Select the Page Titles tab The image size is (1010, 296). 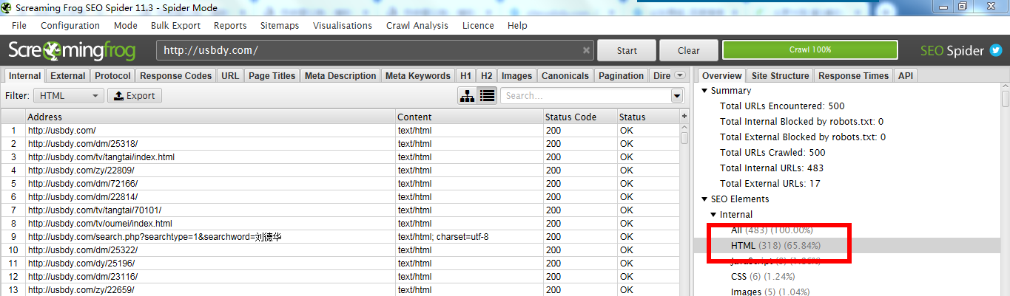(x=272, y=75)
